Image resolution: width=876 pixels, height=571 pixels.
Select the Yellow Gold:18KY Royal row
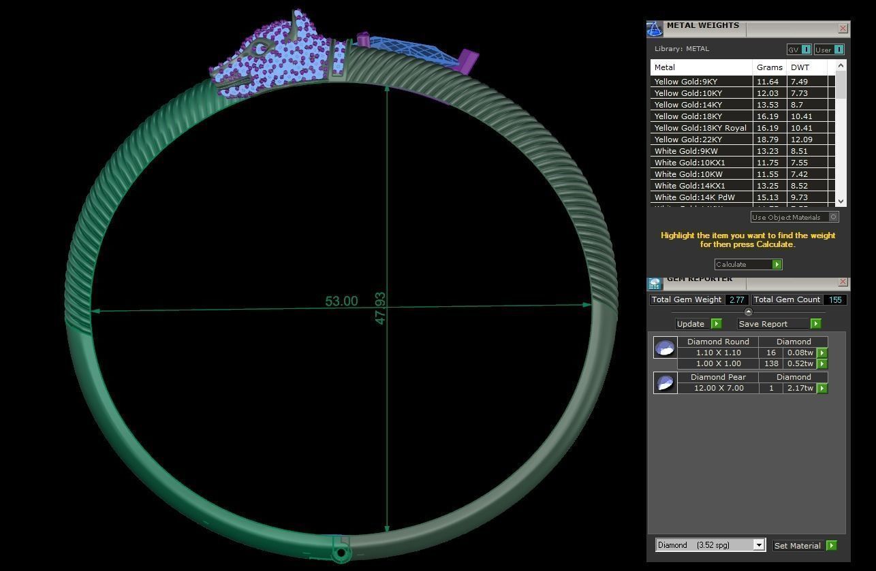point(742,128)
